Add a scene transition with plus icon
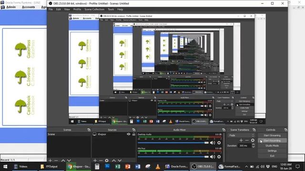 (x=241, y=140)
